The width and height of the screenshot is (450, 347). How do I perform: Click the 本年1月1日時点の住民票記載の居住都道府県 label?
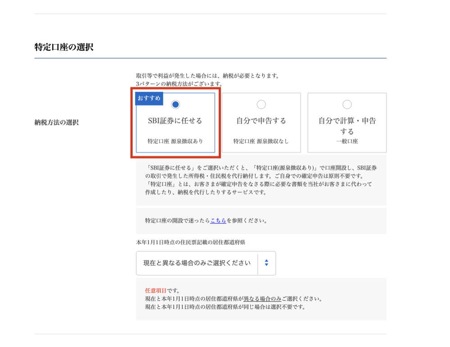pos(190,243)
